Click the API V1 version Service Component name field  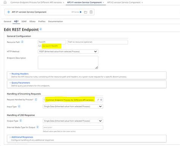pyautogui.click(x=29, y=12)
